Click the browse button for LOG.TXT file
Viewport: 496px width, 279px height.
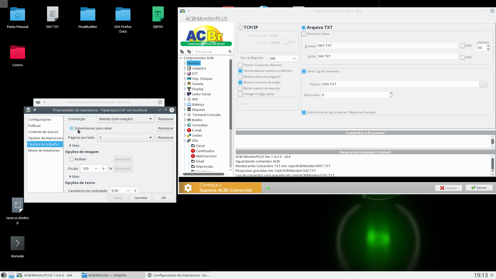tap(483, 84)
